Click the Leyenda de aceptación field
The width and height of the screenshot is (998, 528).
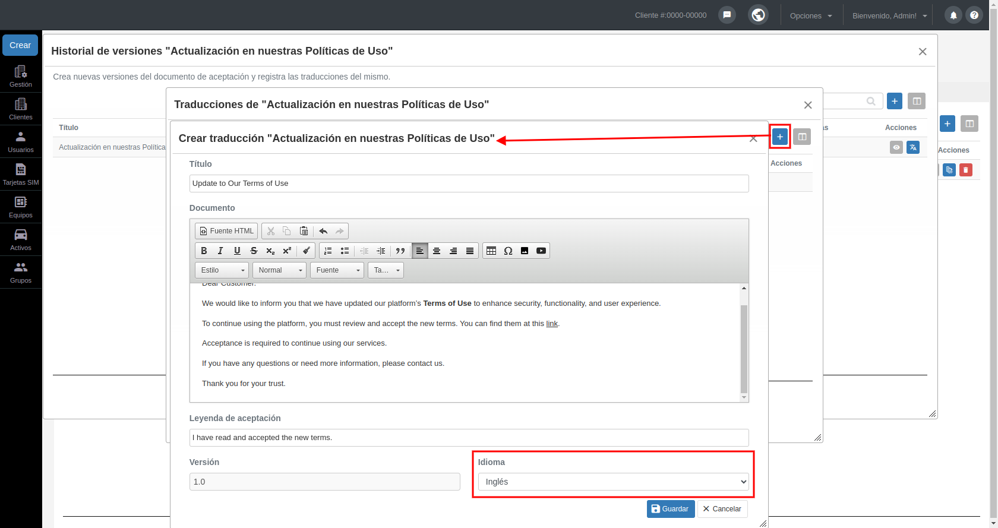(x=469, y=438)
